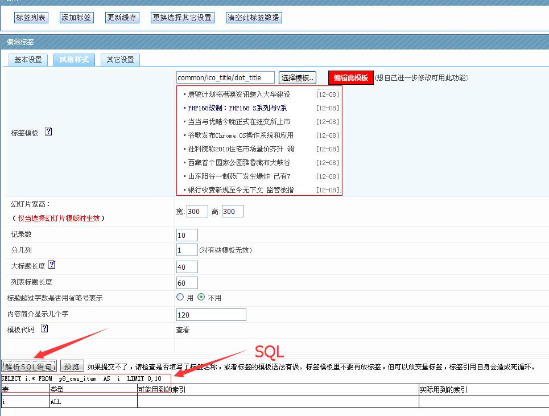
Task: Click help icon next to 标签模板
Action: (x=48, y=132)
